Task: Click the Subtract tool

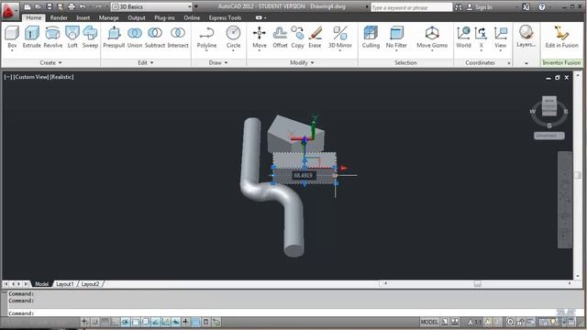Action: [x=155, y=38]
